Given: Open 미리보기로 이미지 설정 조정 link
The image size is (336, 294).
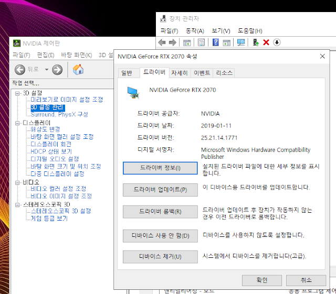Looking at the screenshot, I should click(x=67, y=100).
